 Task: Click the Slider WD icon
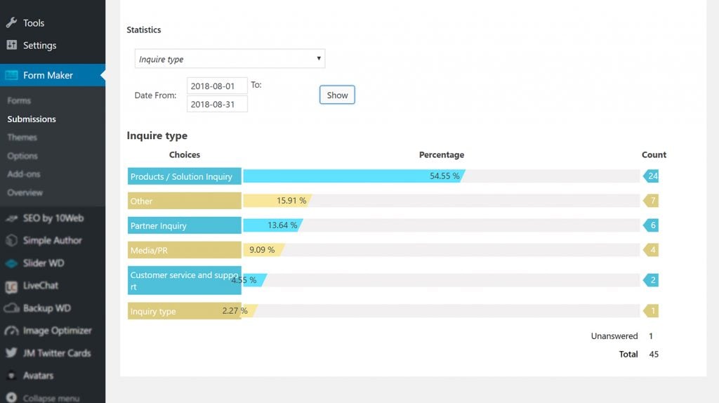pos(11,263)
